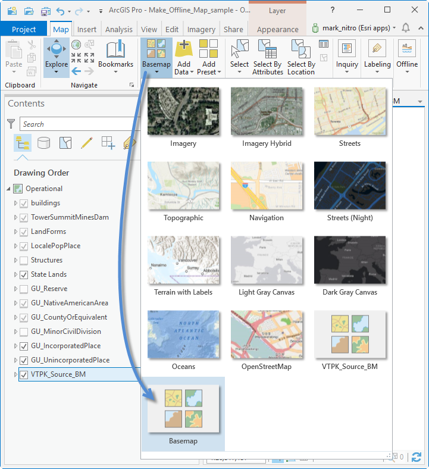Switch to the Imagery ribbon tab

[x=201, y=29]
